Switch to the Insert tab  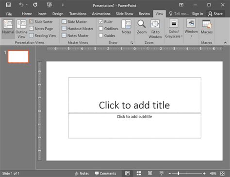coord(42,14)
